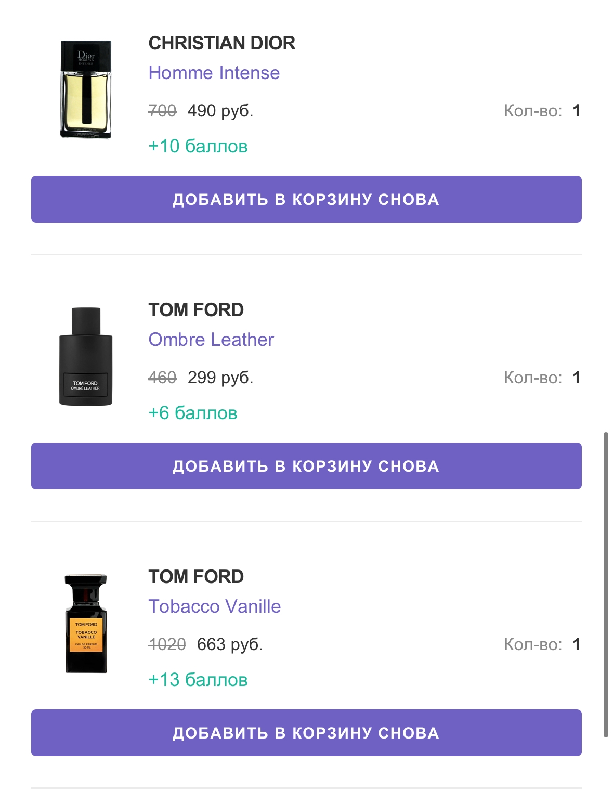Re-add Tobacco Vanille to the cart
The width and height of the screenshot is (613, 790).
click(x=306, y=733)
